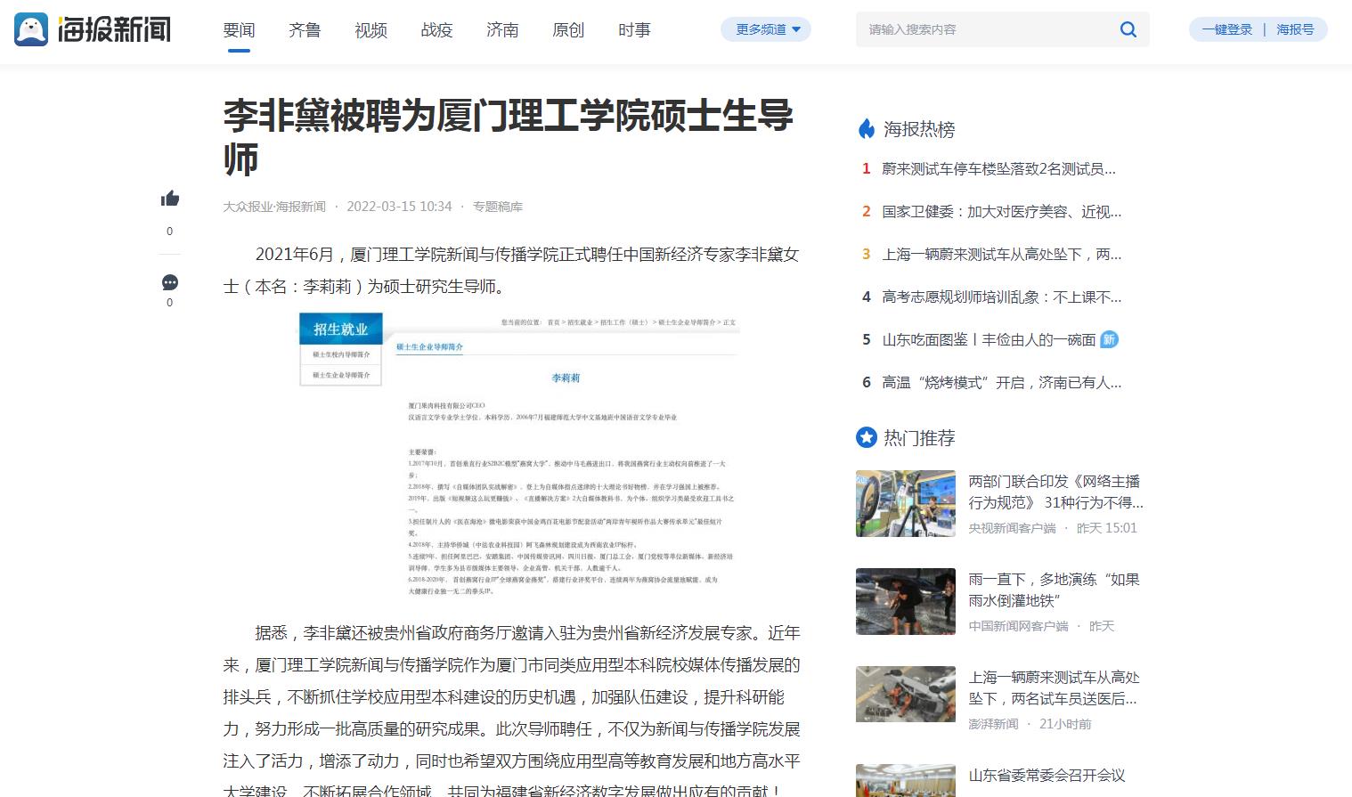Open hot item 蔚来测试车停车楼坠落
This screenshot has height=797, width=1352.
click(998, 168)
